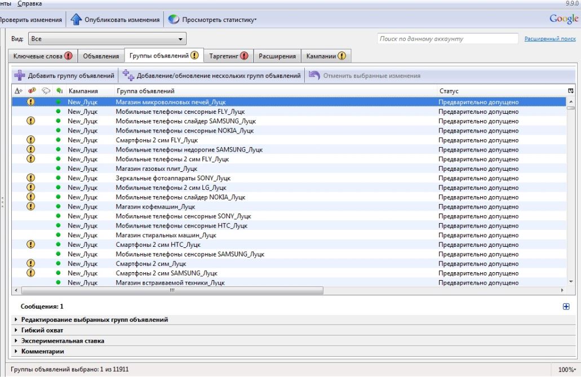The width and height of the screenshot is (581, 377).
Task: Click warning icon in Магазин кофемашин_Луцк row
Action: (x=31, y=206)
